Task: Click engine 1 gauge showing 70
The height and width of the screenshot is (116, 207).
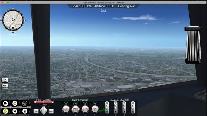Action: tap(66, 104)
